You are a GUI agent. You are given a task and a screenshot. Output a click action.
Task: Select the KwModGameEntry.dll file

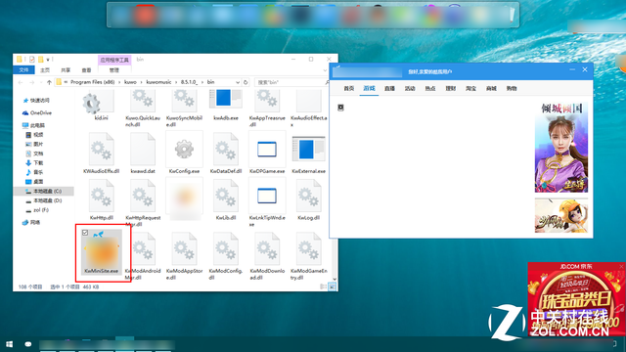[x=309, y=256]
